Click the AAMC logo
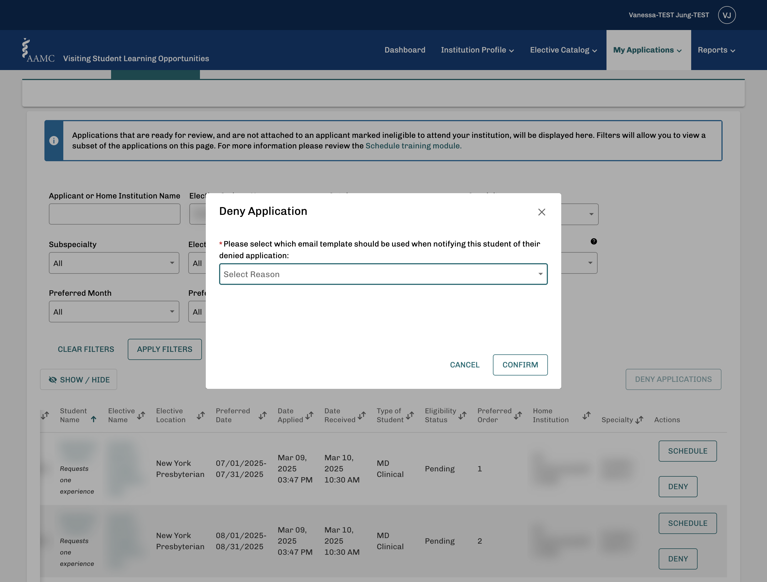 (x=38, y=50)
